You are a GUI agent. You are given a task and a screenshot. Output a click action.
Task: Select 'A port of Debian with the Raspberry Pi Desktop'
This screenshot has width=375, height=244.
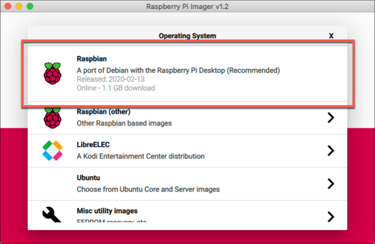point(150,70)
